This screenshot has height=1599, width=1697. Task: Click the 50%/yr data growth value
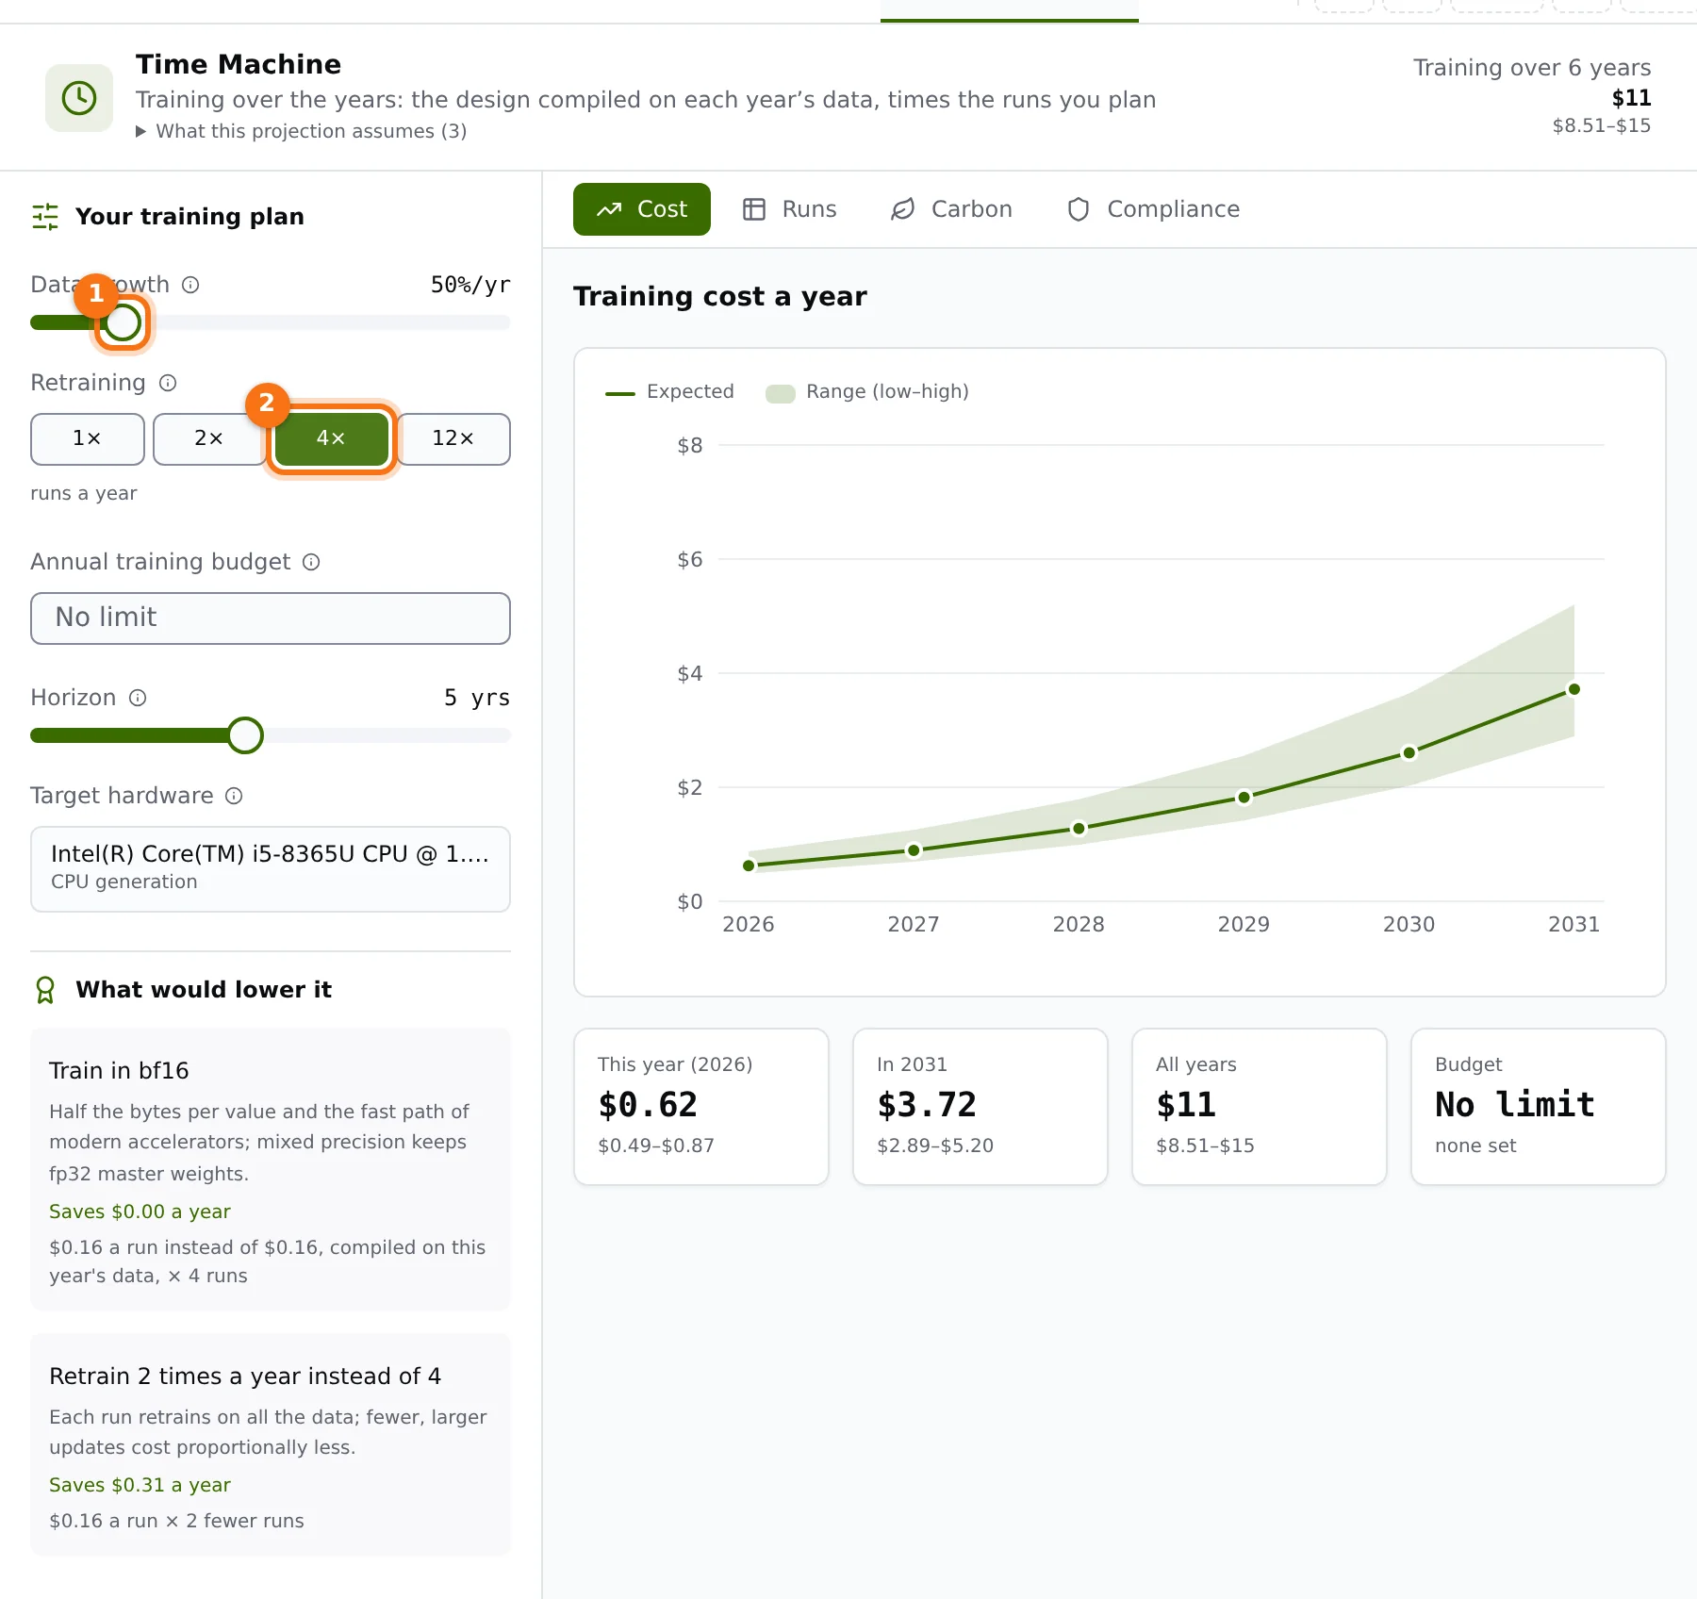[x=470, y=285]
